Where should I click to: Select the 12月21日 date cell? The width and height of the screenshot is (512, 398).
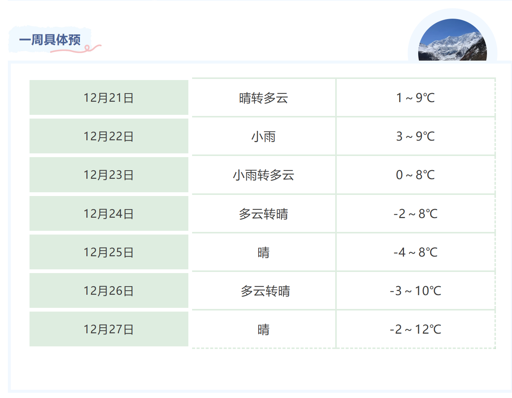coord(109,98)
